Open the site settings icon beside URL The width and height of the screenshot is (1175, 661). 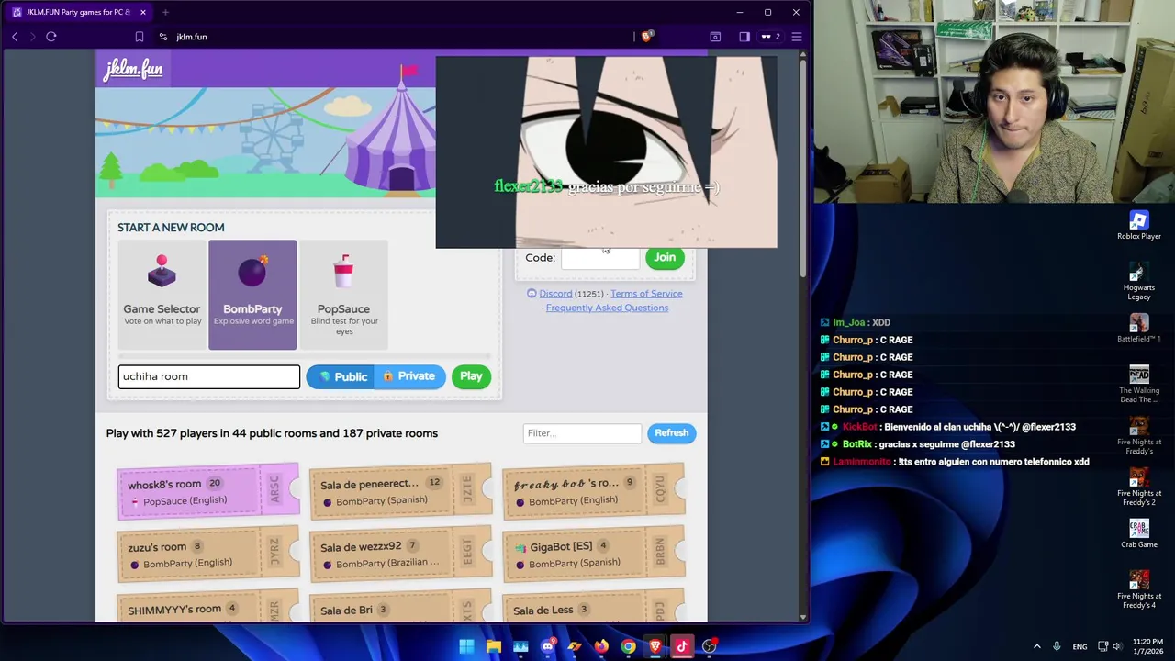(162, 37)
